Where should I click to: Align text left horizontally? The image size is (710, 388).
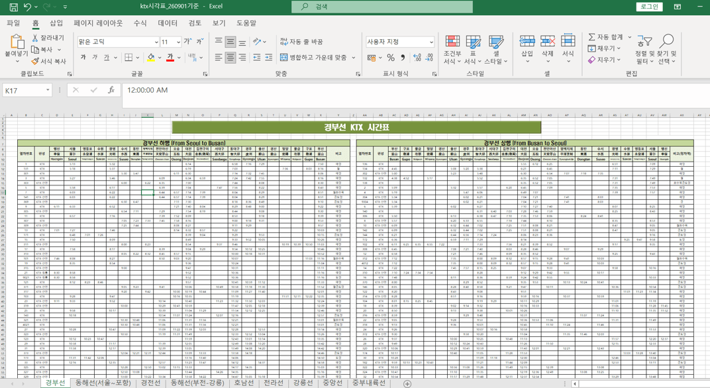click(x=219, y=58)
